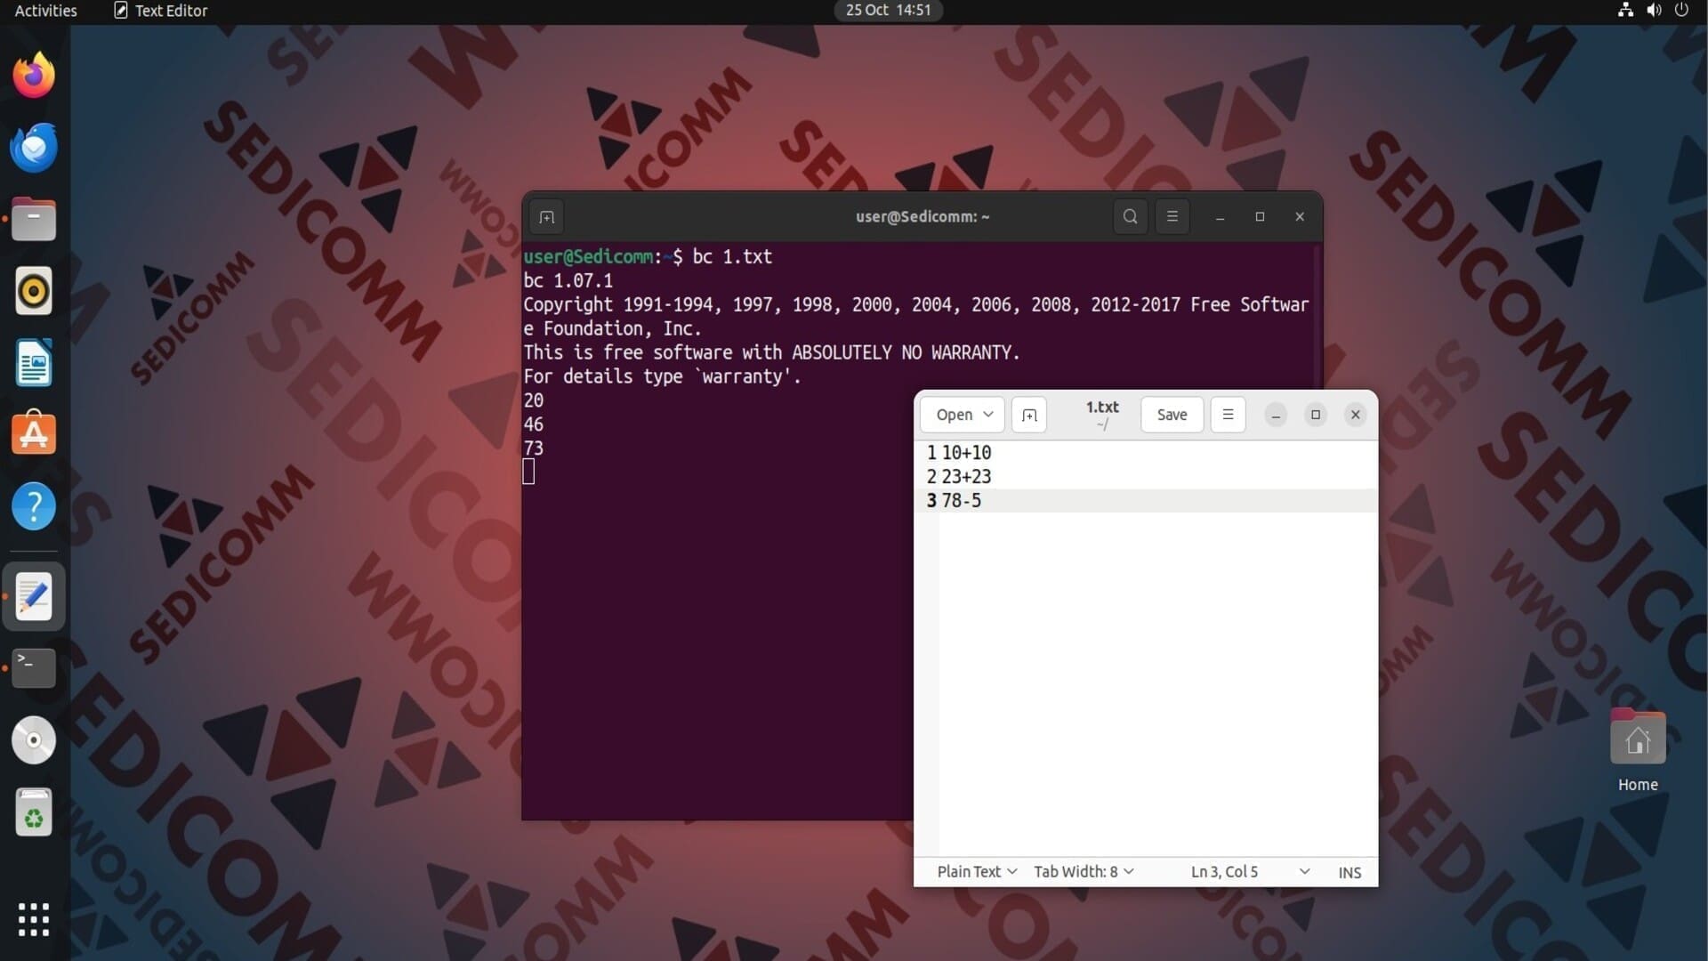Viewport: 1708px width, 961px height.
Task: Create new document tab in Text Editor
Action: (x=1029, y=415)
